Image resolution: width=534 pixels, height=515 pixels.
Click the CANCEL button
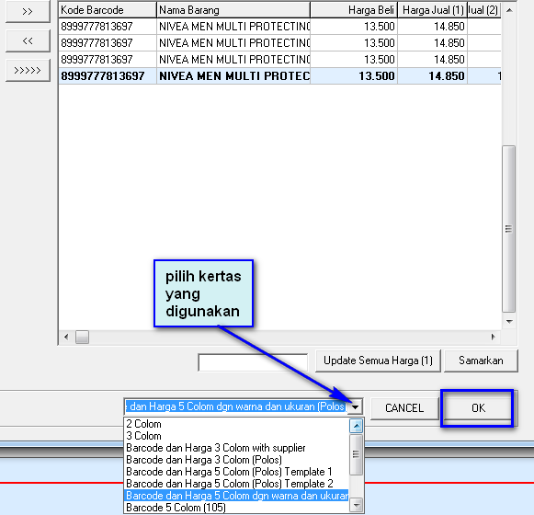[x=404, y=408]
